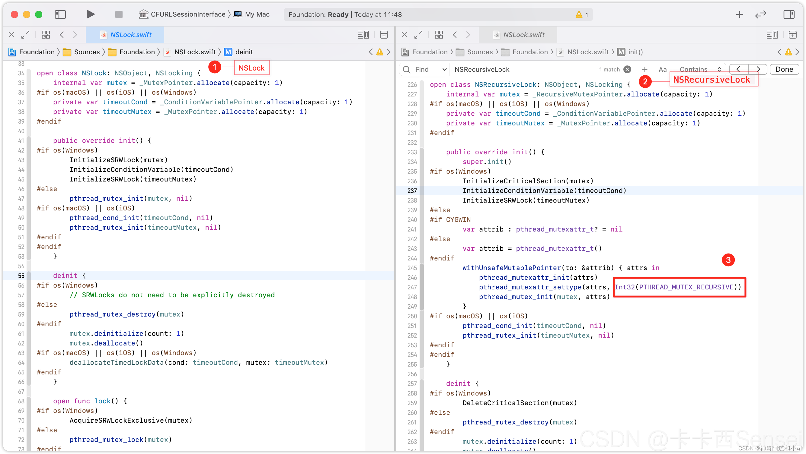The width and height of the screenshot is (806, 454).
Task: Click the navigate forward arrow right pane
Action: click(469, 34)
